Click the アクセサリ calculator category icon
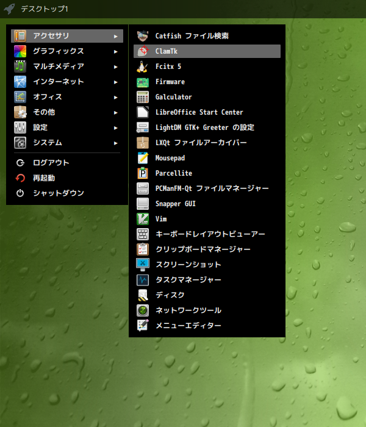 click(x=20, y=36)
